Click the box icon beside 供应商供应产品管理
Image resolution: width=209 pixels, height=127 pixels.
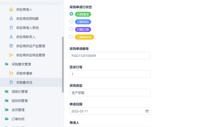[11, 46]
